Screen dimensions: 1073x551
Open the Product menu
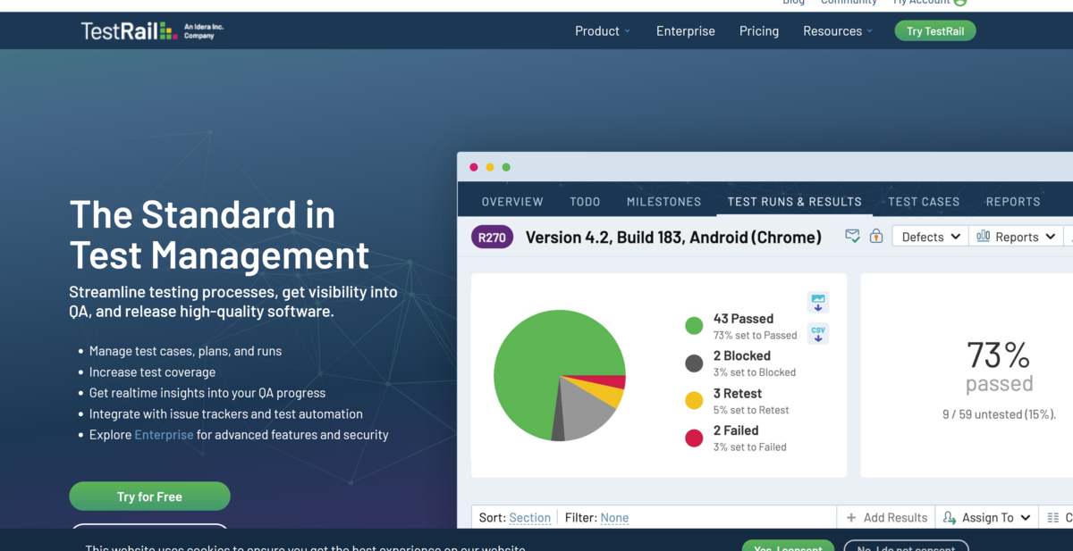603,30
